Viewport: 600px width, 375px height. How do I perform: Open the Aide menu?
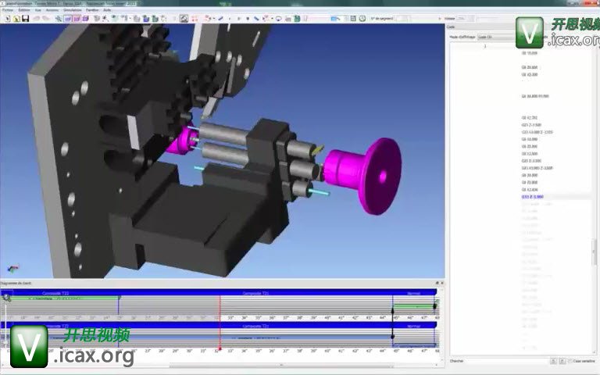pyautogui.click(x=107, y=10)
